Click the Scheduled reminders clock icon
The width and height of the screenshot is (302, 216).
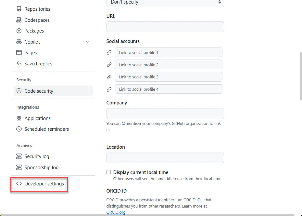click(19, 129)
